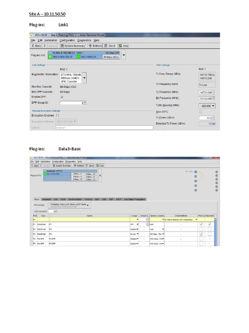The height and width of the screenshot is (333, 249).
Task: Click Back in the DATA 3 window
Action: point(35,166)
